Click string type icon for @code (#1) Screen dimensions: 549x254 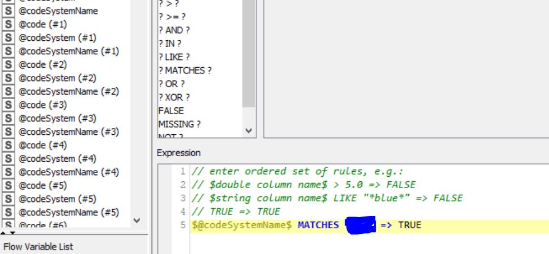(8, 24)
